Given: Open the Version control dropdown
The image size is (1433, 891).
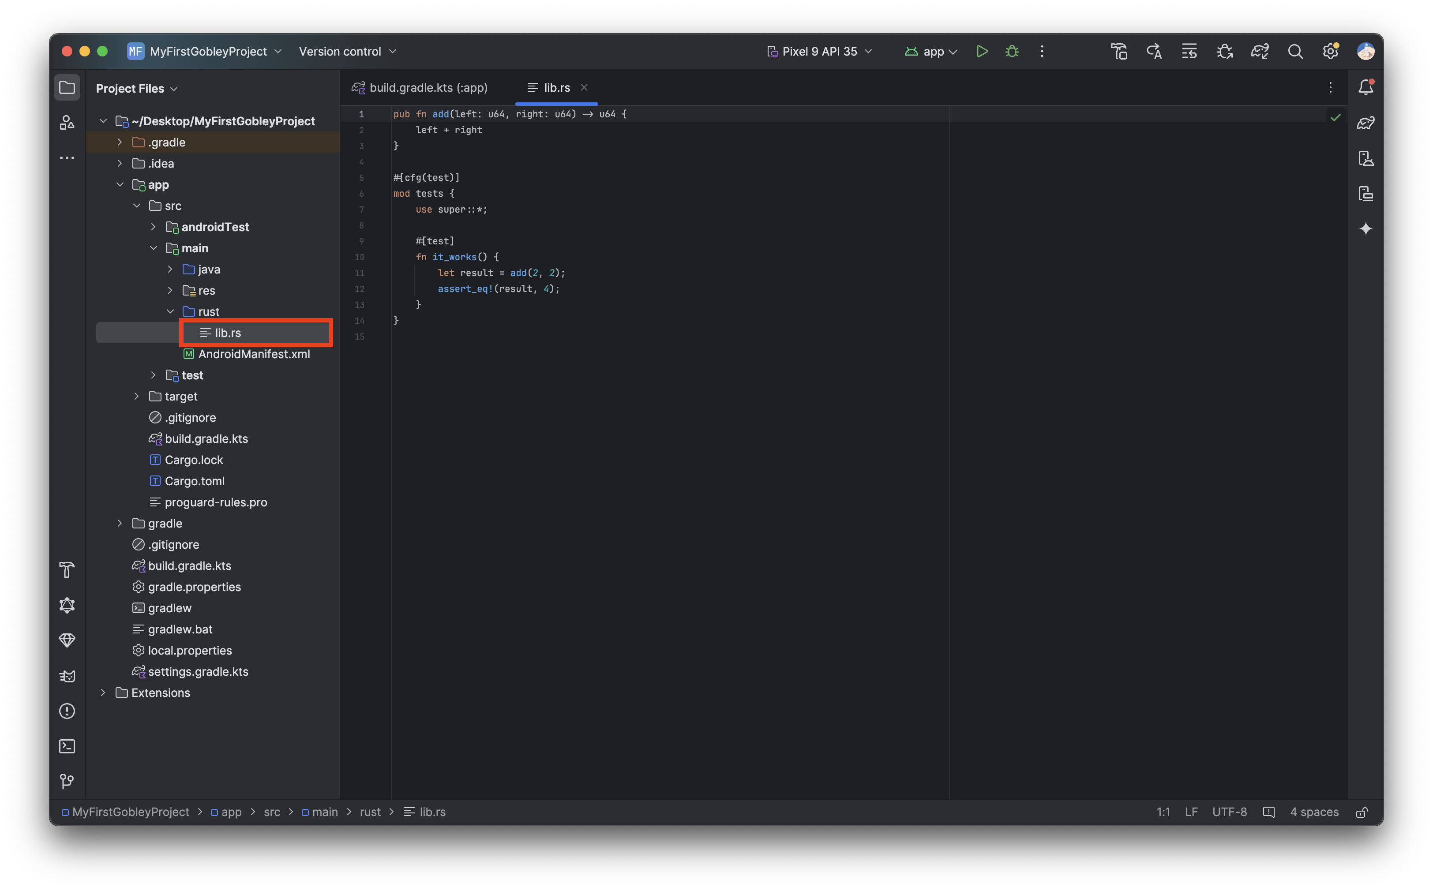Looking at the screenshot, I should tap(348, 51).
